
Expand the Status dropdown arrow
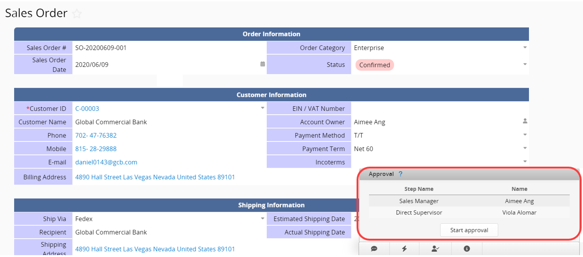pyautogui.click(x=525, y=64)
